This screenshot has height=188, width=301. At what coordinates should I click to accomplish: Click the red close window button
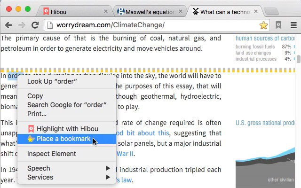(x=9, y=9)
